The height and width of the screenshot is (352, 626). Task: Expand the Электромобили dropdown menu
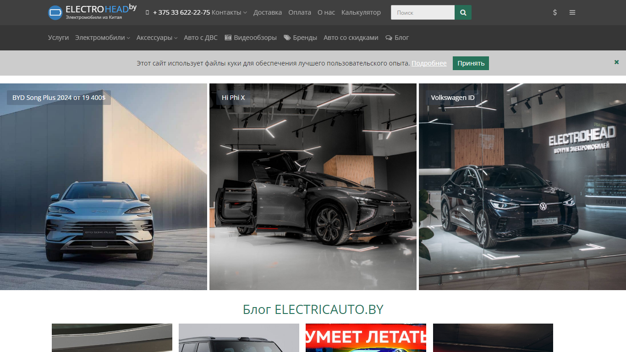103,38
